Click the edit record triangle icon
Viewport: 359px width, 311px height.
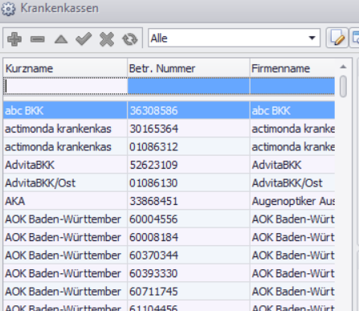coord(61,39)
